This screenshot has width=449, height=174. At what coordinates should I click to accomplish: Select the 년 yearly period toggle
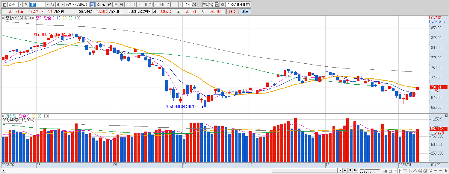point(109,4)
